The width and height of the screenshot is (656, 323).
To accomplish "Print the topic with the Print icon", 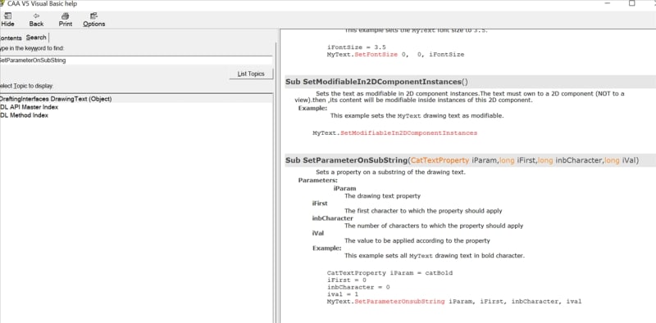I will tap(66, 16).
